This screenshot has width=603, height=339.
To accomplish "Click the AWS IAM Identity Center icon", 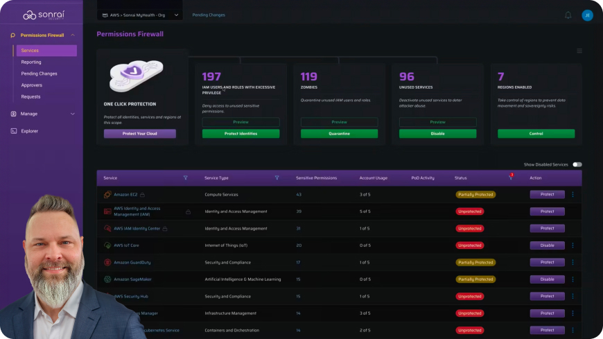I will click(x=107, y=228).
